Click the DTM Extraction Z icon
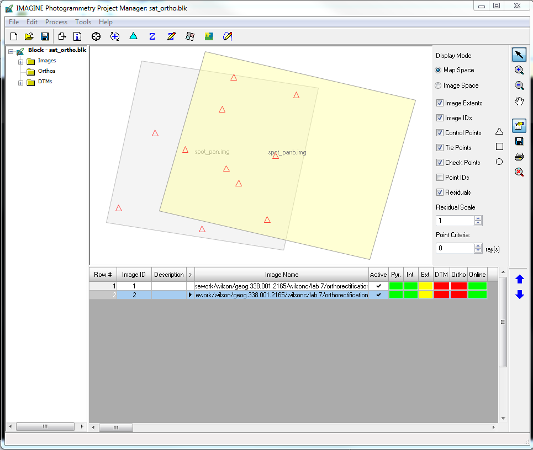The image size is (533, 450). (152, 36)
